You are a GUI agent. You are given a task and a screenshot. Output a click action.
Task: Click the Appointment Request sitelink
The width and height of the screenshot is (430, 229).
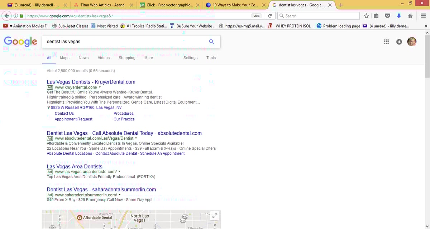click(x=73, y=119)
